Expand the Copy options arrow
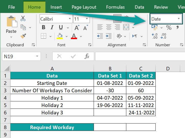Viewport: 185px width, 138px height. point(30,27)
